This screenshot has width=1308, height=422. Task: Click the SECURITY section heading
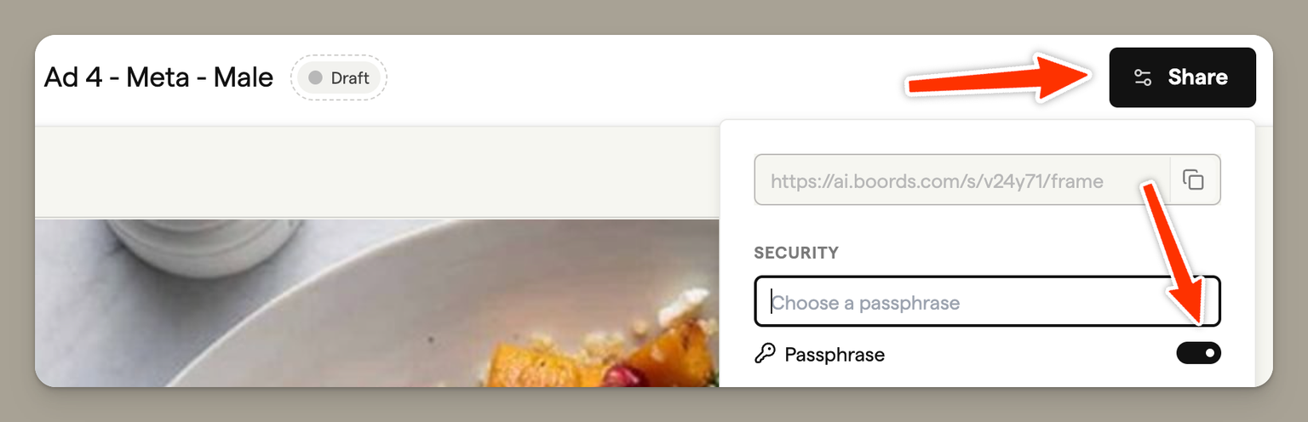click(796, 253)
